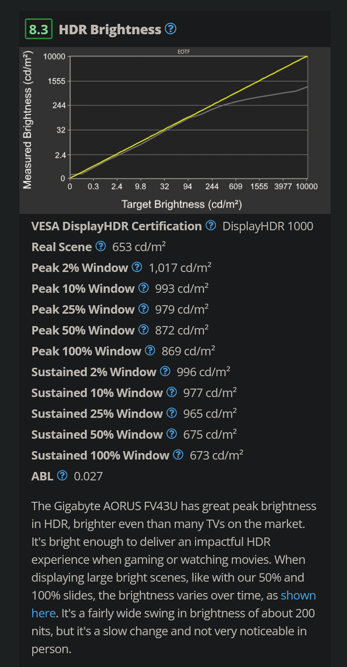Click help icon for Sustained 50% Window
The width and height of the screenshot is (347, 667).
[x=172, y=434]
